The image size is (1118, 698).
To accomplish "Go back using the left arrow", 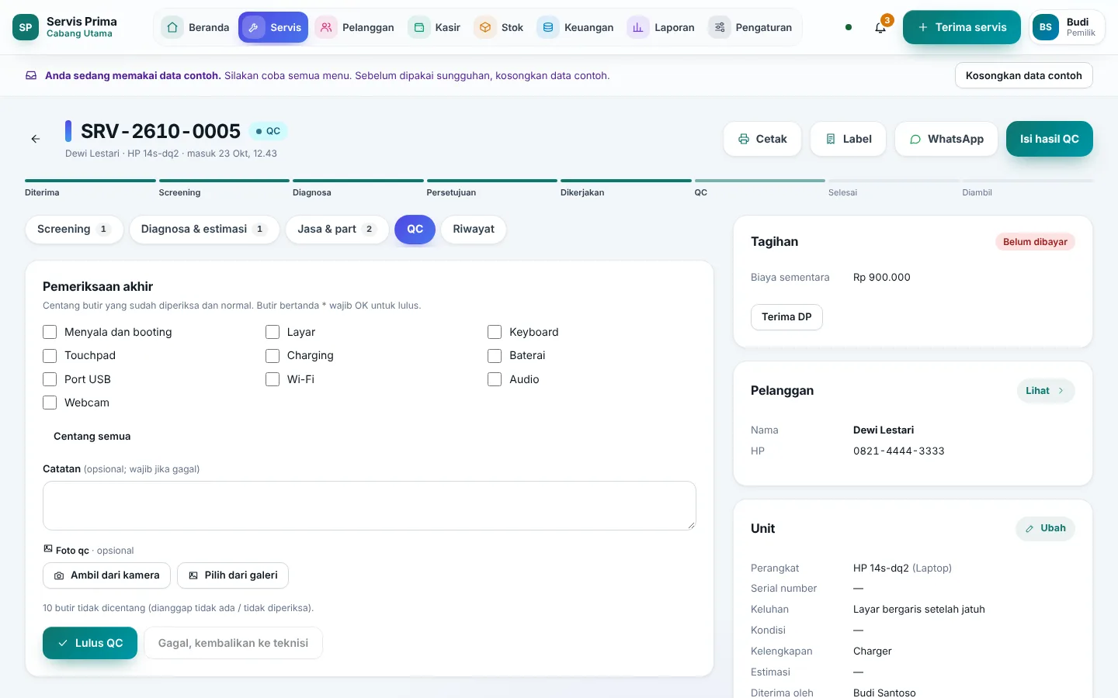I will click(36, 139).
